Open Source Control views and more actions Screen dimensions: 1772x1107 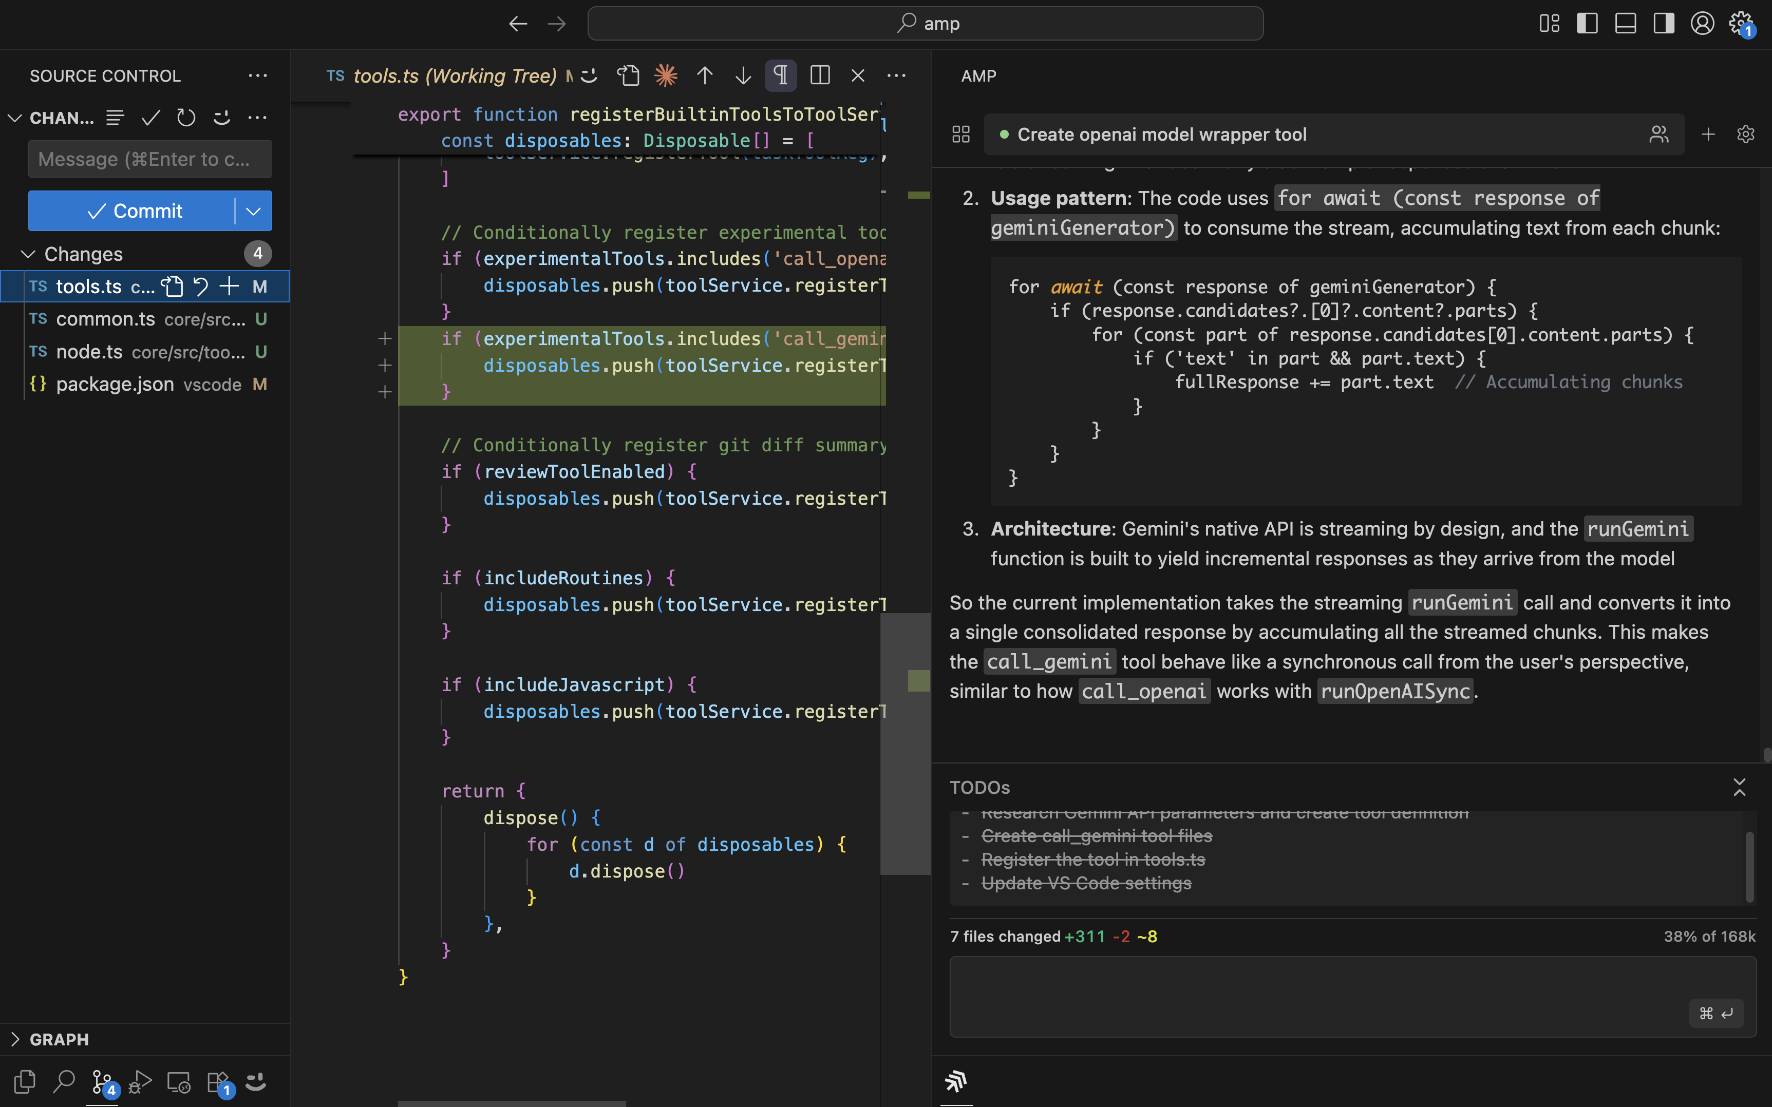[257, 75]
